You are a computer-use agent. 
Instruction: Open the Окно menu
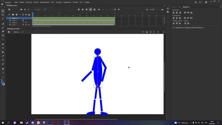click(81, 2)
